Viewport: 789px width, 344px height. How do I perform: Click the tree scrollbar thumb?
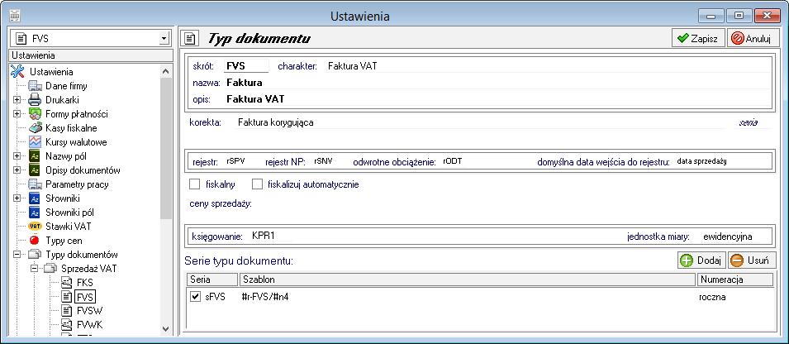click(166, 149)
